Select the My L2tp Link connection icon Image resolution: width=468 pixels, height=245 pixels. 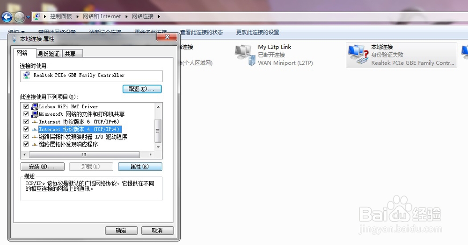click(245, 55)
